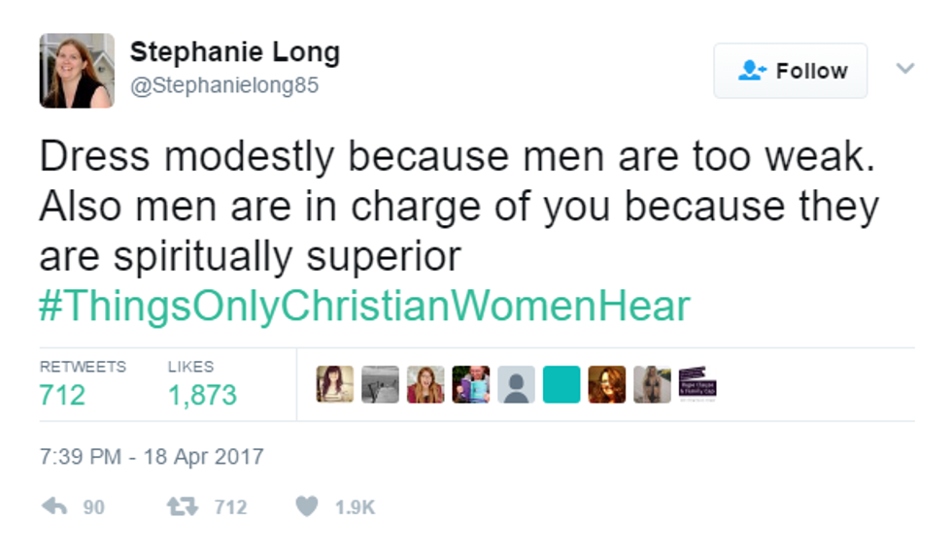Open the grayscale photo liker avatar
This screenshot has width=952, height=551.
click(380, 384)
